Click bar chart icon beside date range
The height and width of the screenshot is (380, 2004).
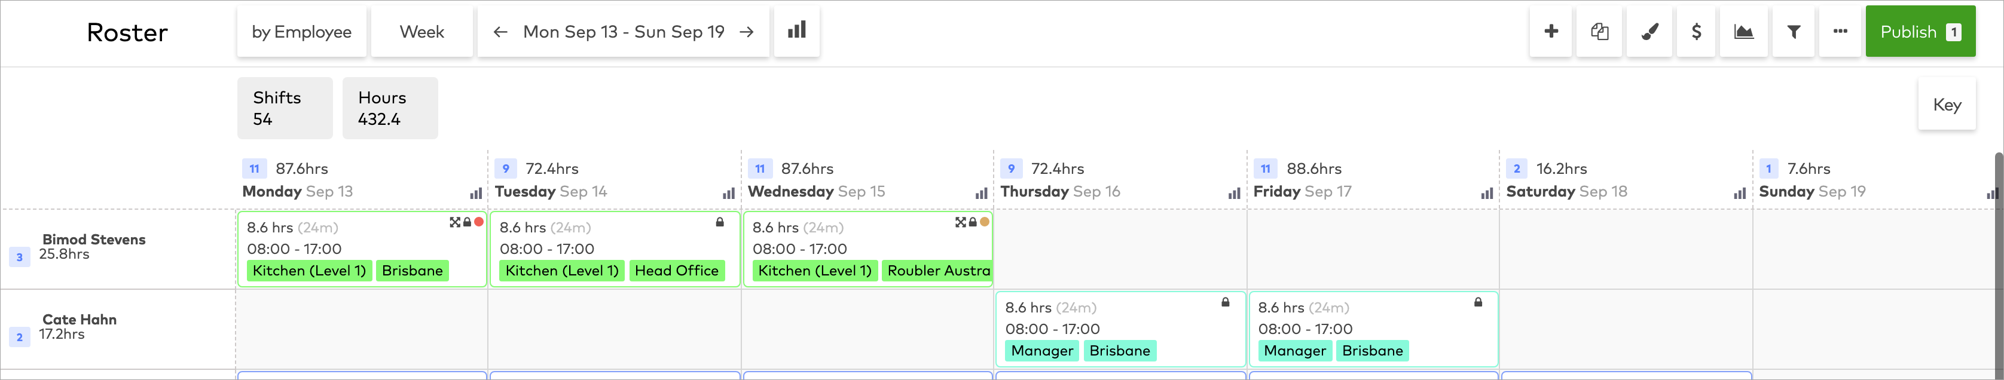coord(796,30)
